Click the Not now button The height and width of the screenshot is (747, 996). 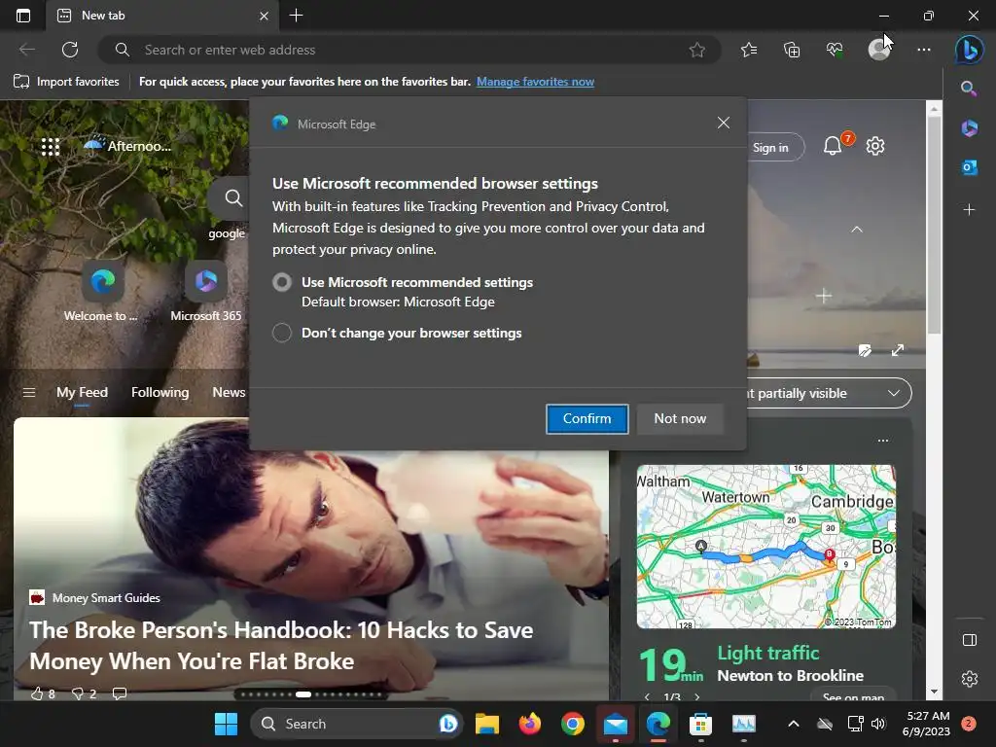click(680, 418)
